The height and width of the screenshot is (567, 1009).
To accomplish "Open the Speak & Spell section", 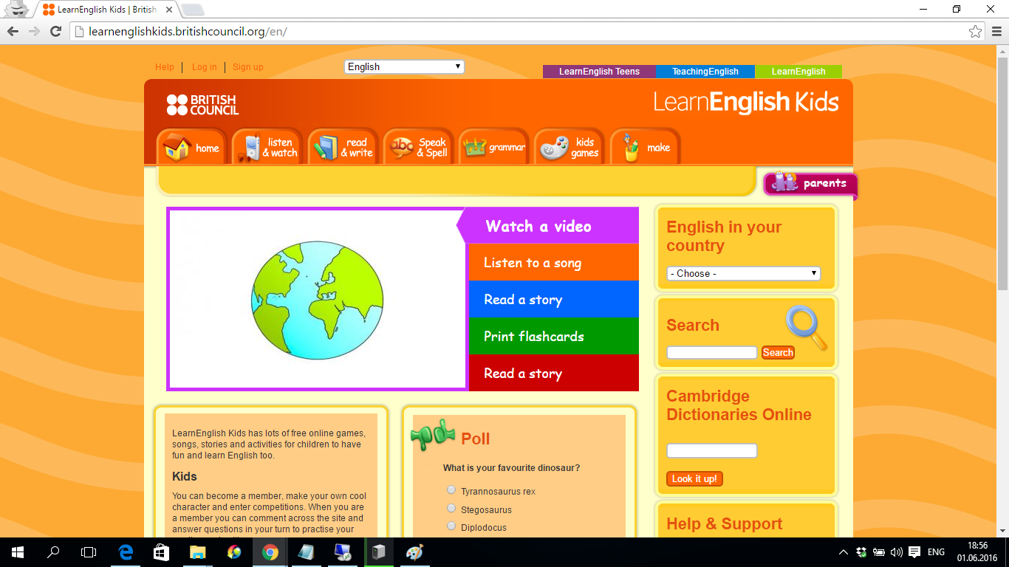I will click(418, 147).
